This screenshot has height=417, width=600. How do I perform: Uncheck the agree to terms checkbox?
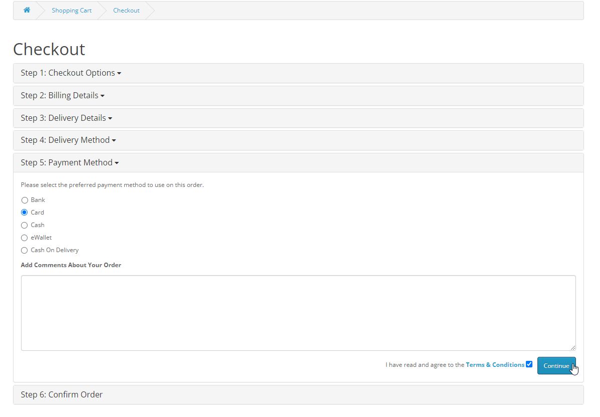(x=529, y=364)
